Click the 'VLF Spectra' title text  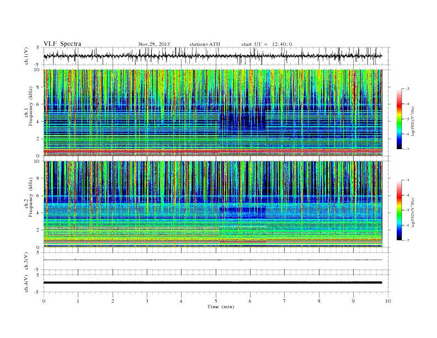point(62,44)
